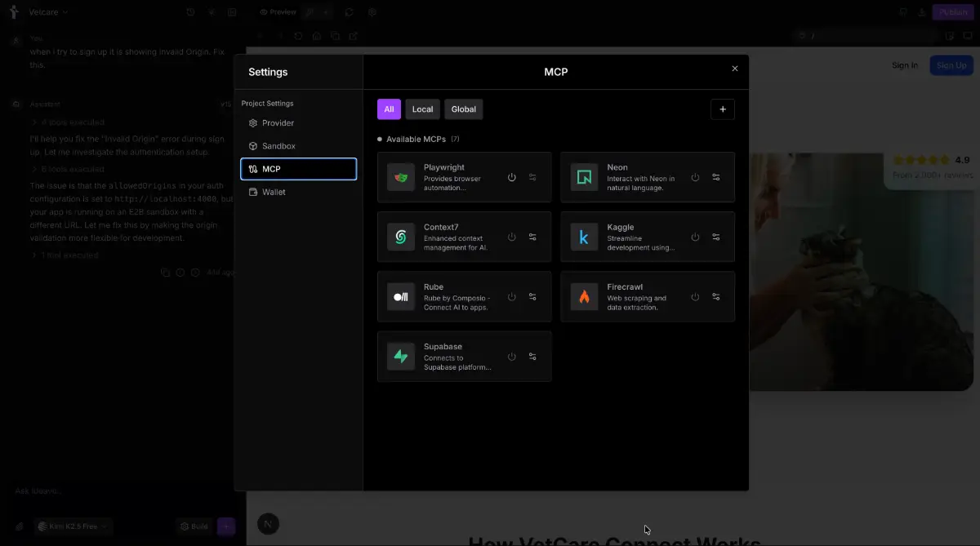Click the GitHub icon in top bar

coord(902,12)
